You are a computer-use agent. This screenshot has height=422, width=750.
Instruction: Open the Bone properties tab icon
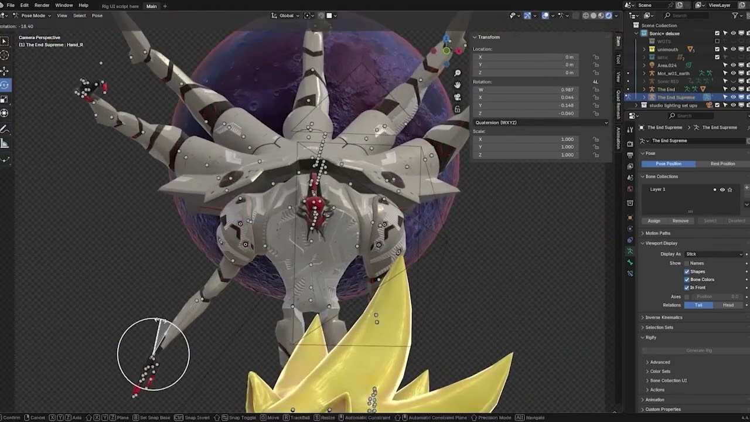click(x=630, y=262)
